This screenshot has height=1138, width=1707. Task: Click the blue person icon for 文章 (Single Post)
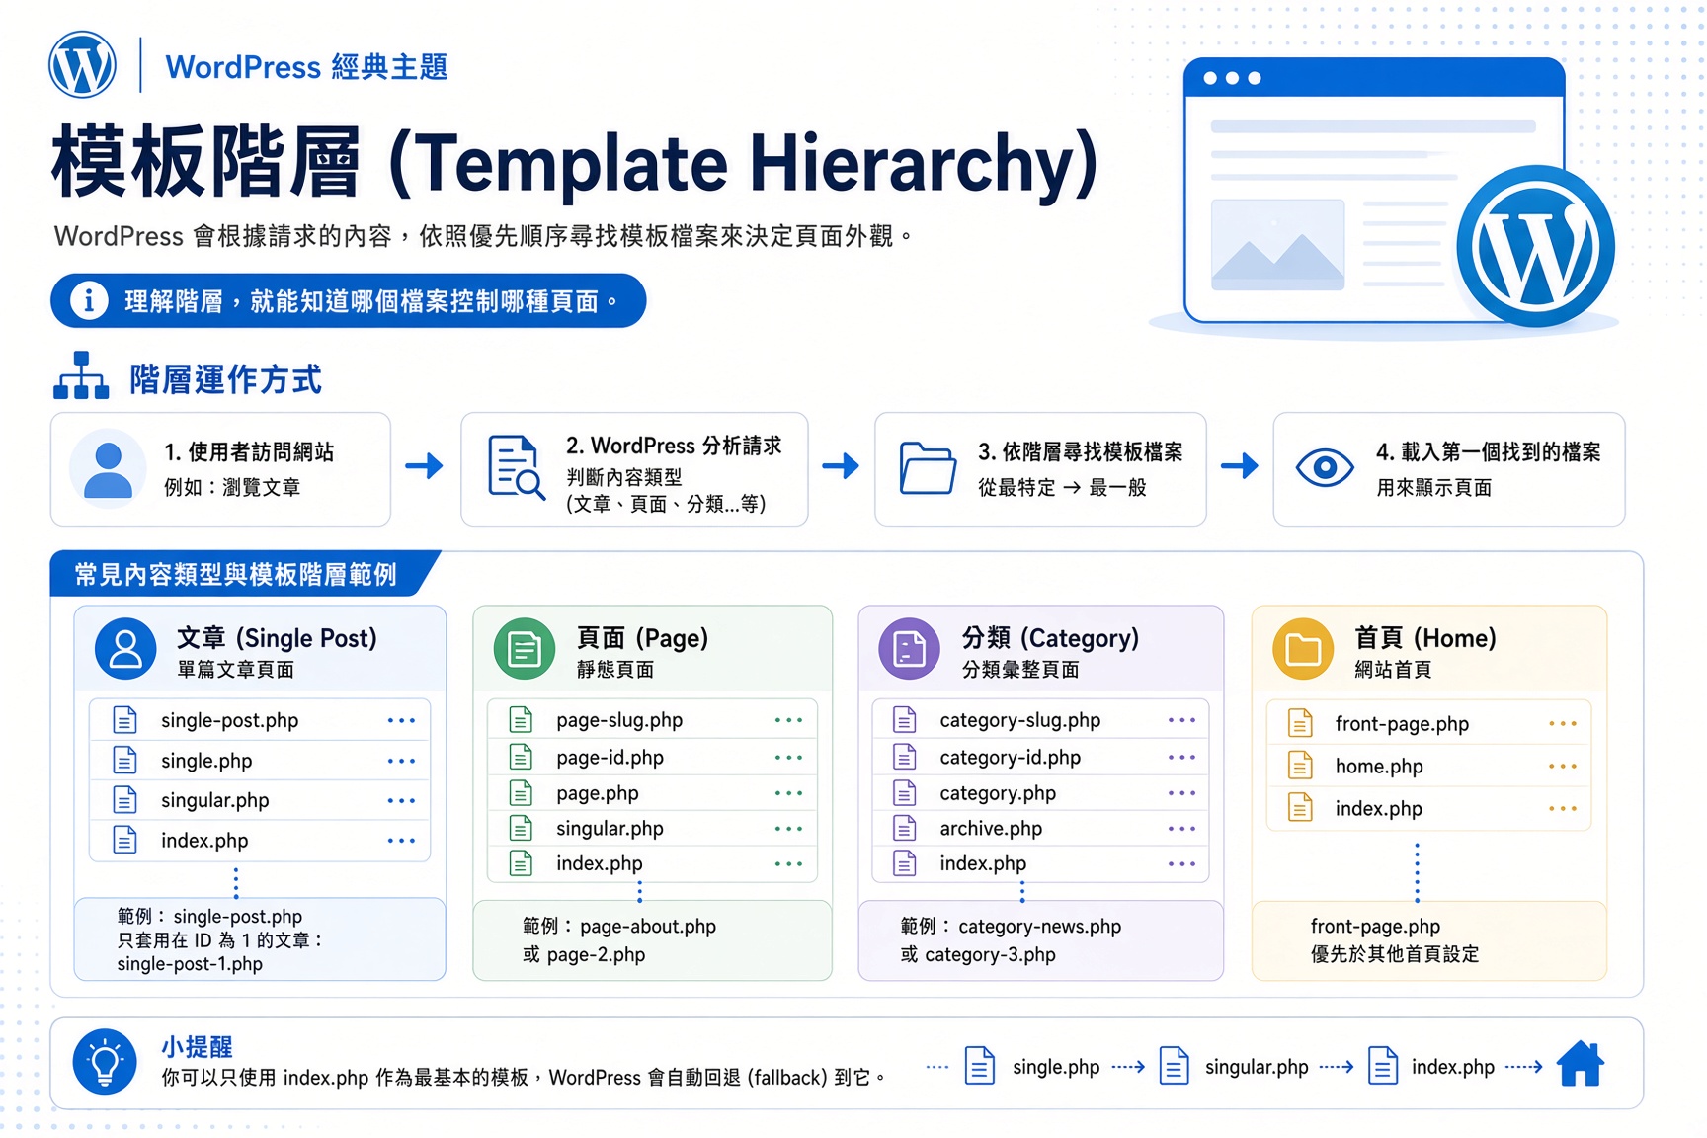pos(125,649)
